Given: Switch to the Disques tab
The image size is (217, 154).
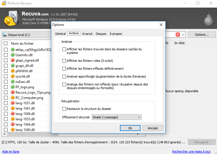Looking at the screenshot, I should [101, 34].
